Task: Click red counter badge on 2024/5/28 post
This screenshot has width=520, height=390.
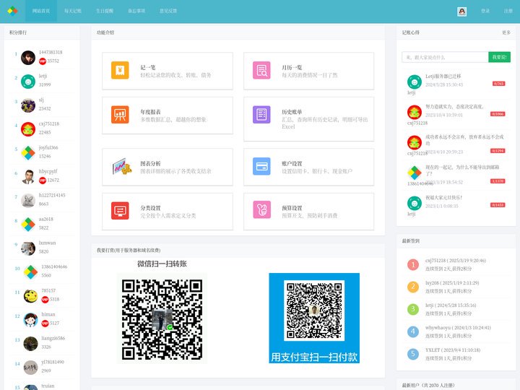Action: (499, 84)
